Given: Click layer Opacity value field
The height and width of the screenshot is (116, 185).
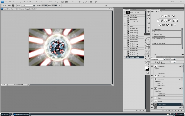Looking at the screenshot, I should pos(172,59).
